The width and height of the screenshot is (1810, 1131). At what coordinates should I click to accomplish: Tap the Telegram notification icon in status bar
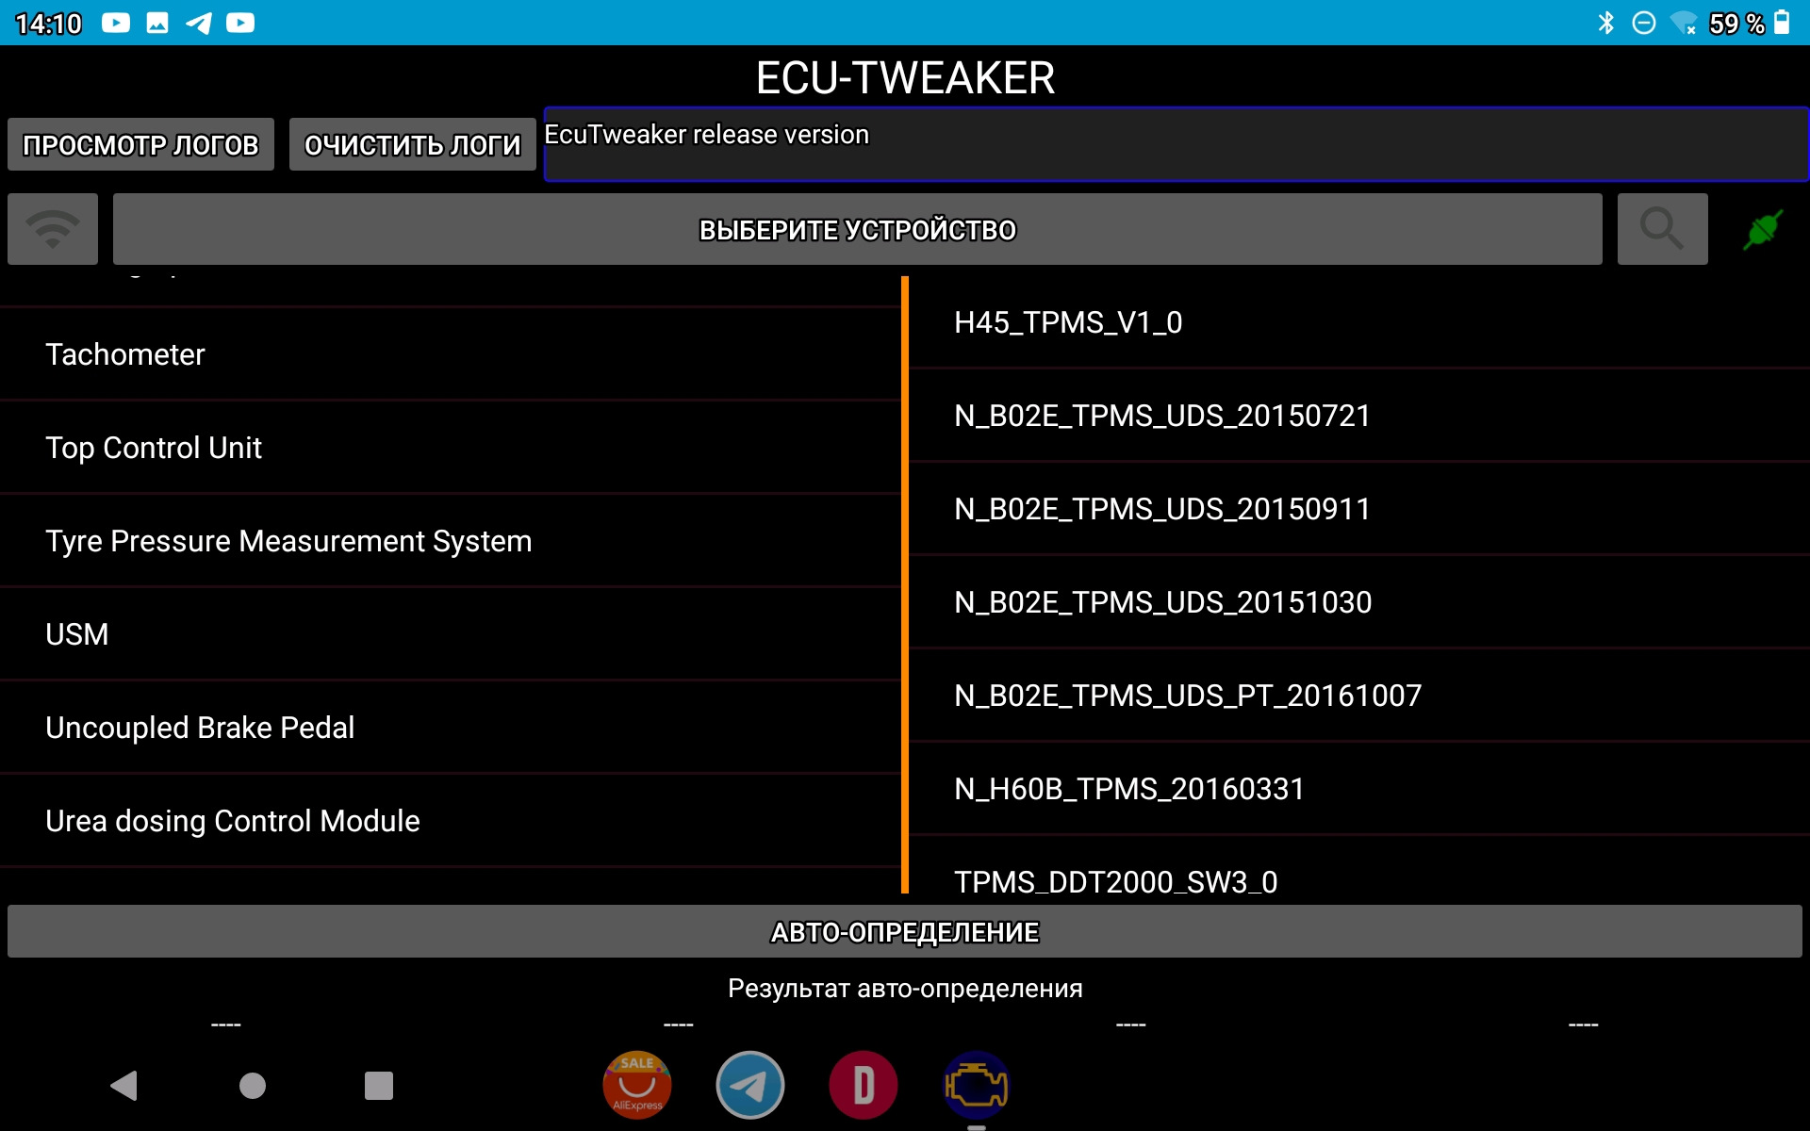click(199, 23)
